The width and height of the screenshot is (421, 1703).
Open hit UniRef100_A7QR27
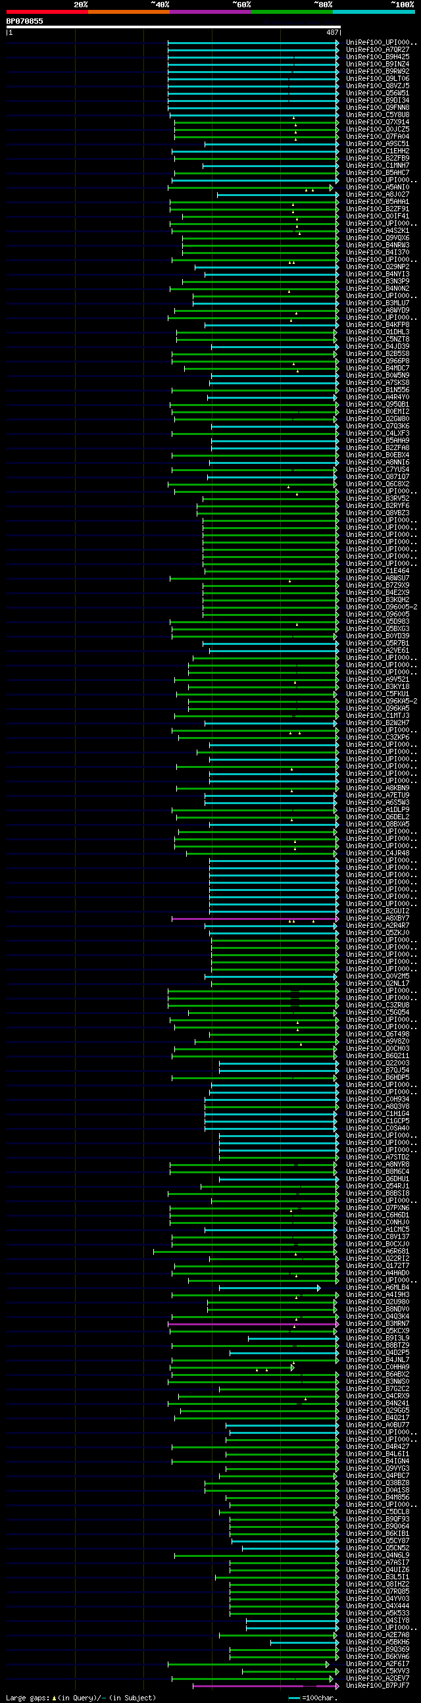378,49
